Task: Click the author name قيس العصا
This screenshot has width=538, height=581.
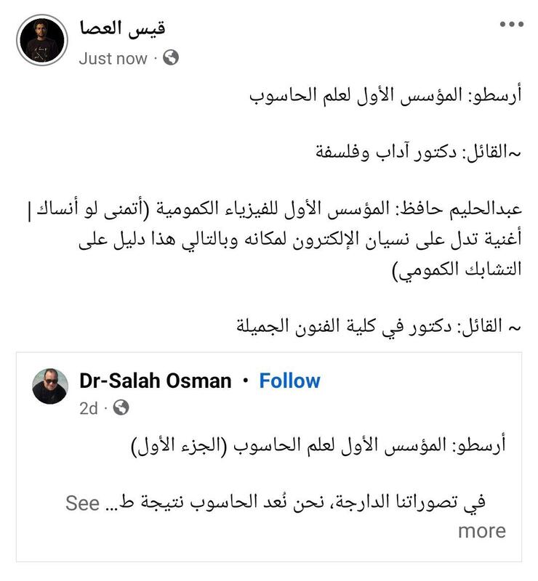Action: click(x=122, y=29)
